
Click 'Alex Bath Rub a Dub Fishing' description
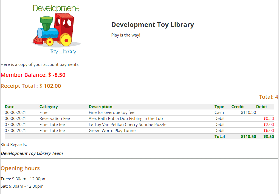click(126, 119)
